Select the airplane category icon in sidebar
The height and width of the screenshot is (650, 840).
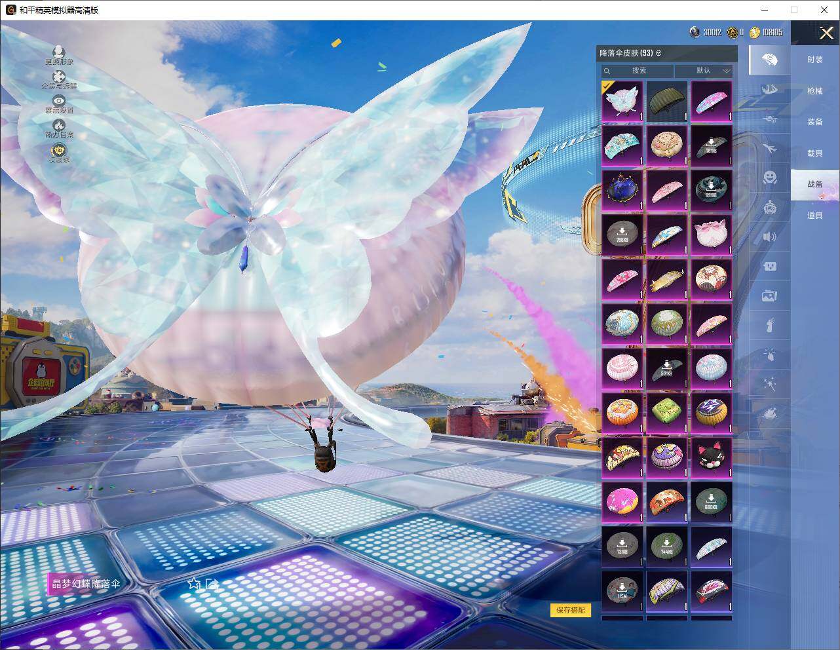pyautogui.click(x=769, y=149)
